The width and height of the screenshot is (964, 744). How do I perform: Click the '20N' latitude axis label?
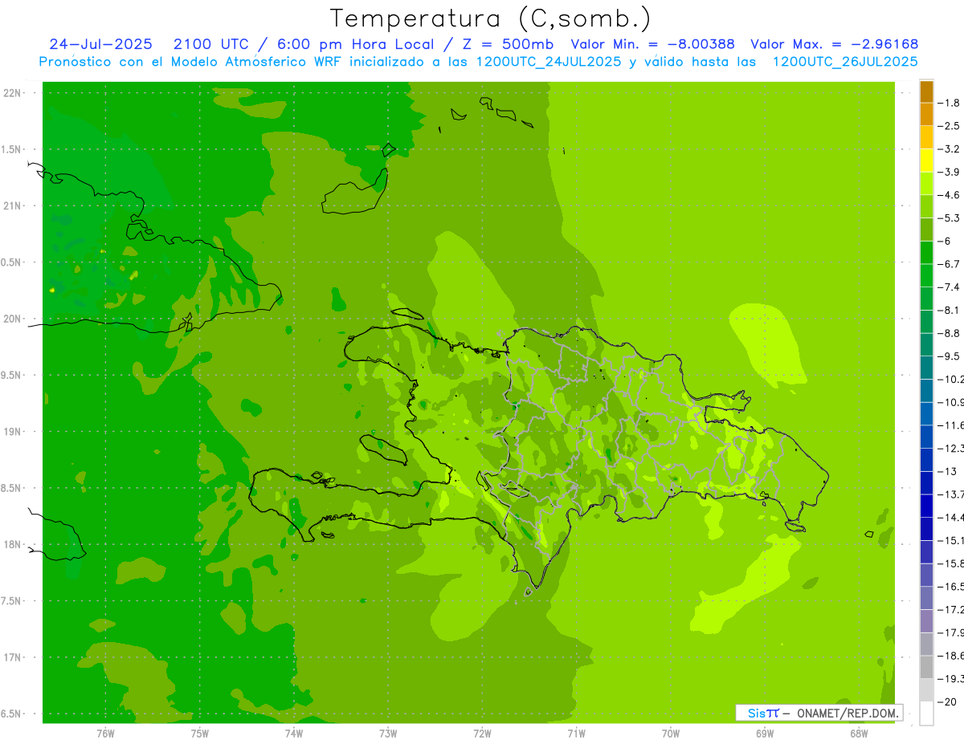click(13, 319)
